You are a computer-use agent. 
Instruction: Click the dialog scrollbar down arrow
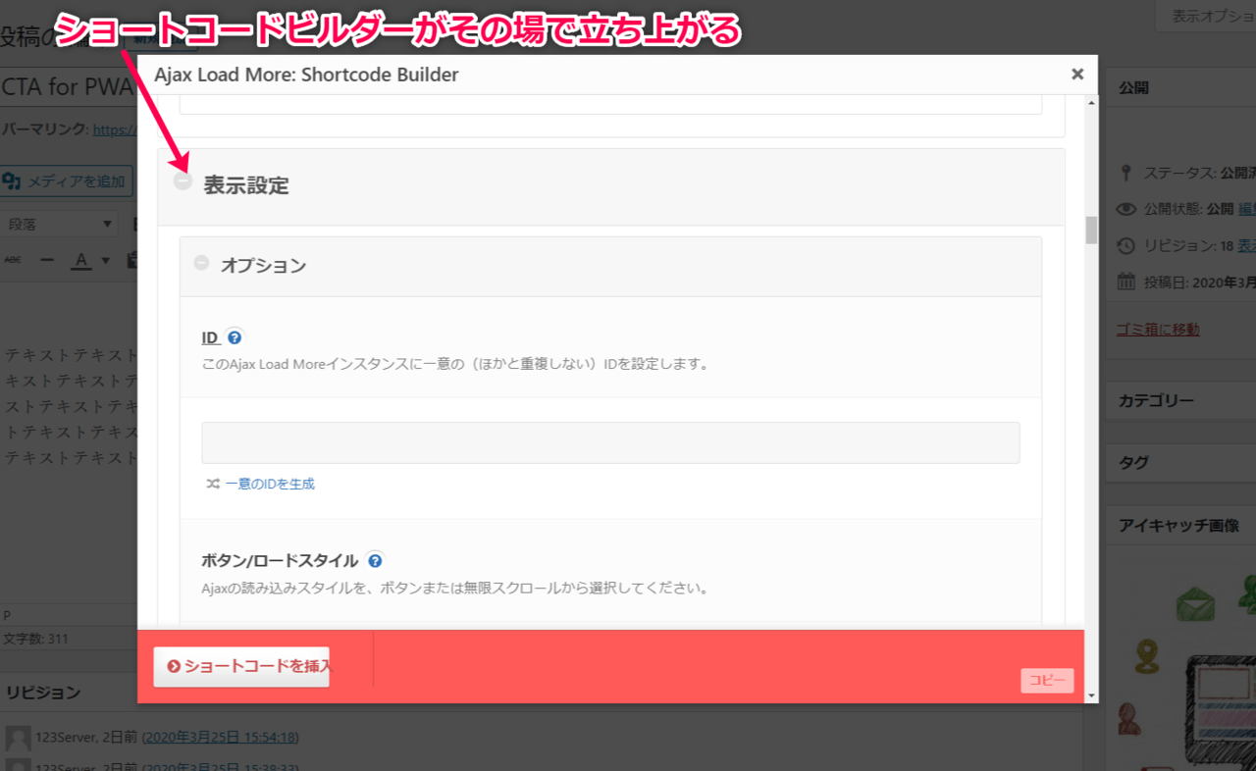pyautogui.click(x=1091, y=694)
